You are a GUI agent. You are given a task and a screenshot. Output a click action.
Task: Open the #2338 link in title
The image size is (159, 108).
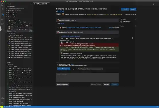click(x=60, y=11)
